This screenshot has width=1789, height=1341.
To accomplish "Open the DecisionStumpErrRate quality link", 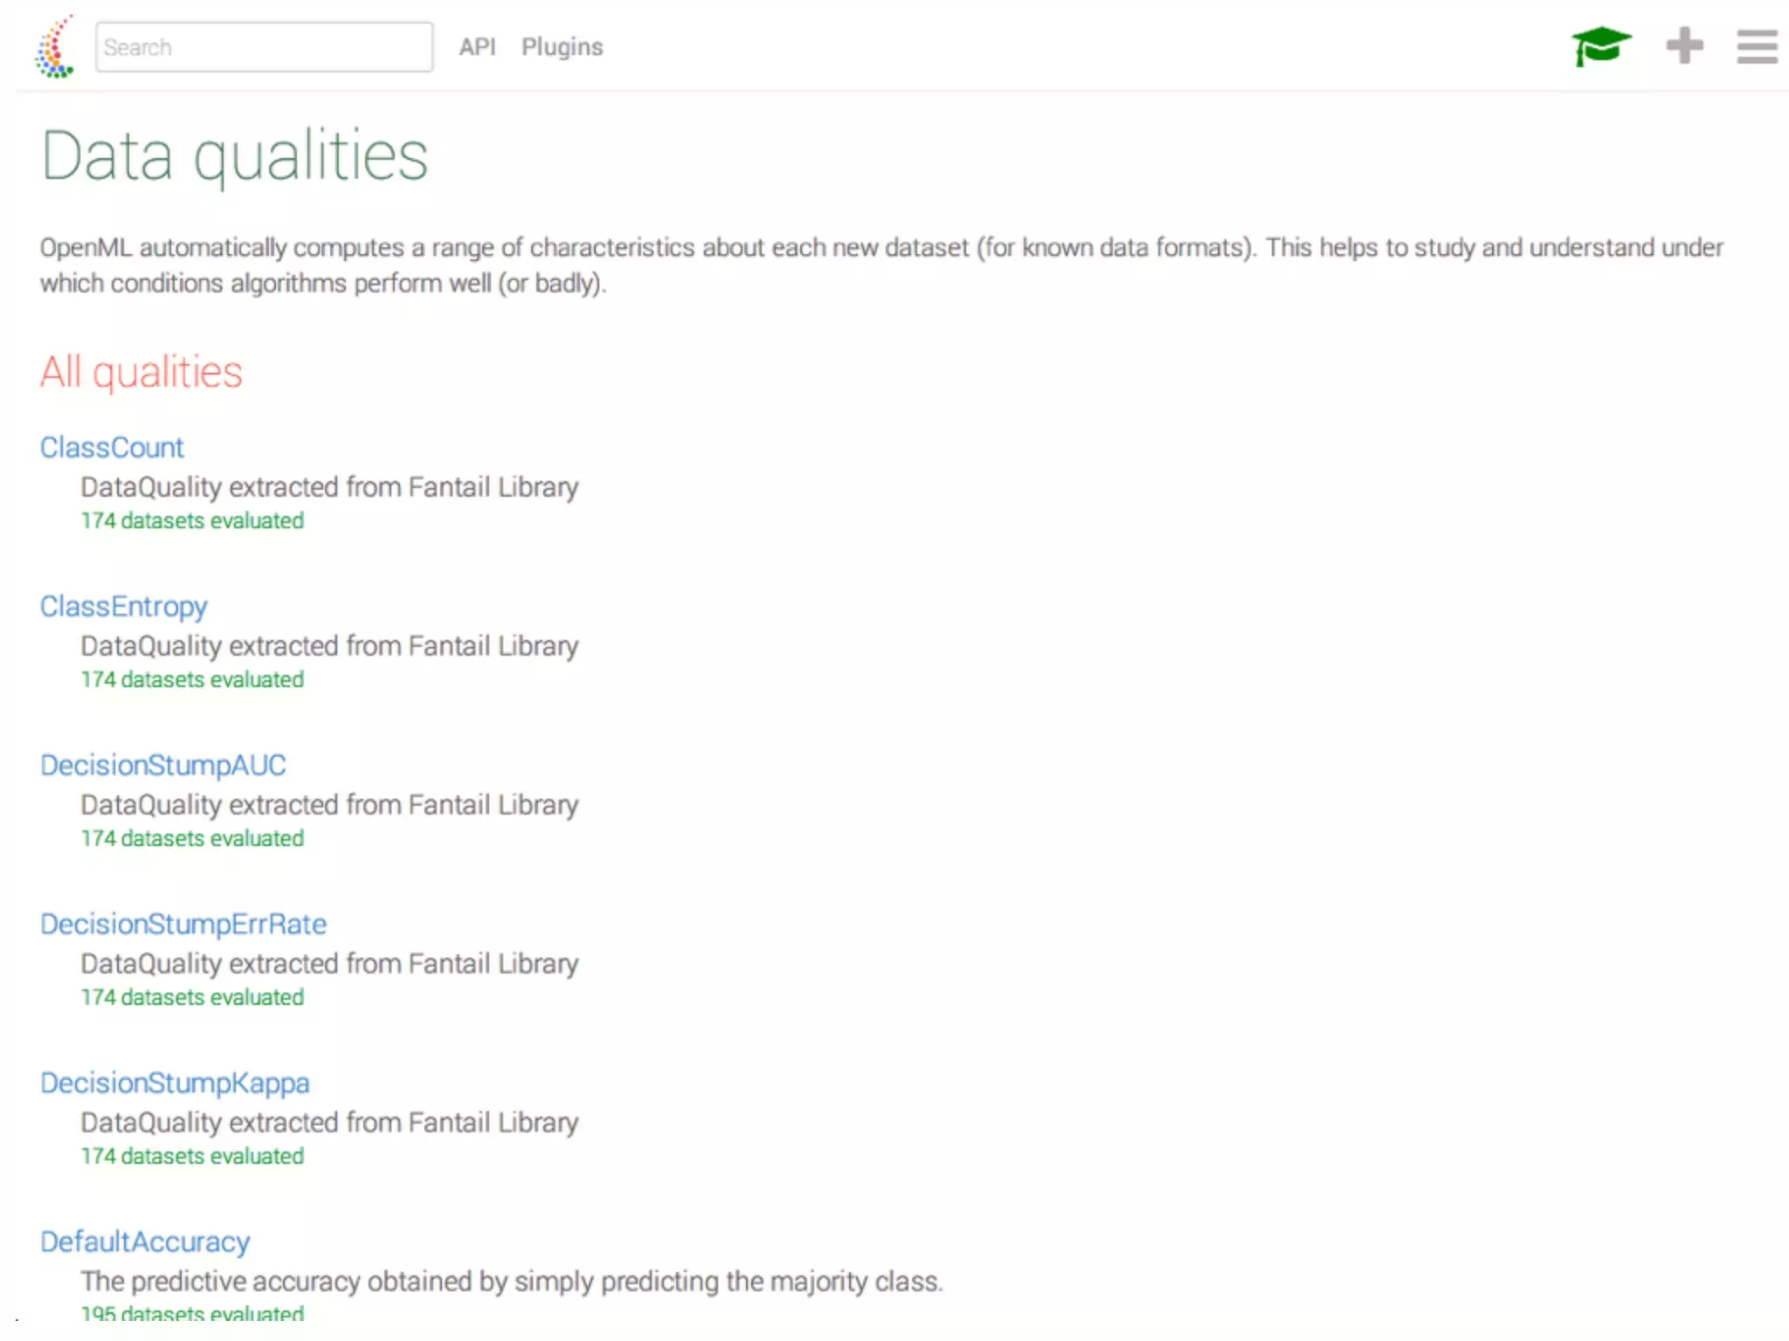I will pos(183,925).
